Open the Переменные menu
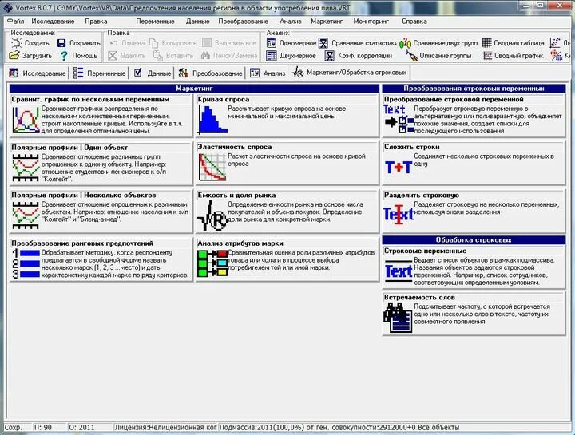Image resolution: width=575 pixels, height=435 pixels. 155,22
